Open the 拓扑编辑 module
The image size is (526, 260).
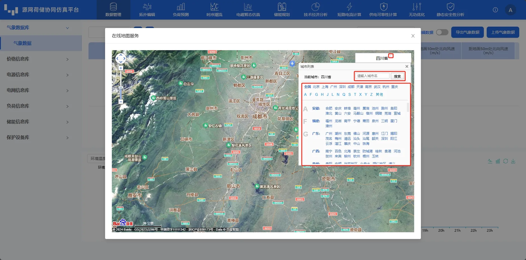tap(147, 10)
